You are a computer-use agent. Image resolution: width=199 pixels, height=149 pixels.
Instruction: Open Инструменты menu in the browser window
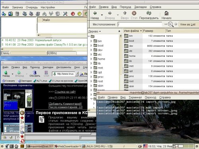coord(64,67)
